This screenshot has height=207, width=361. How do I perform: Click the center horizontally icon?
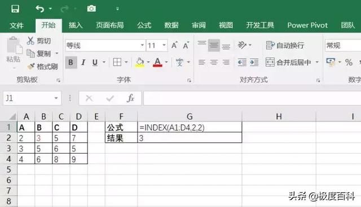(x=214, y=62)
